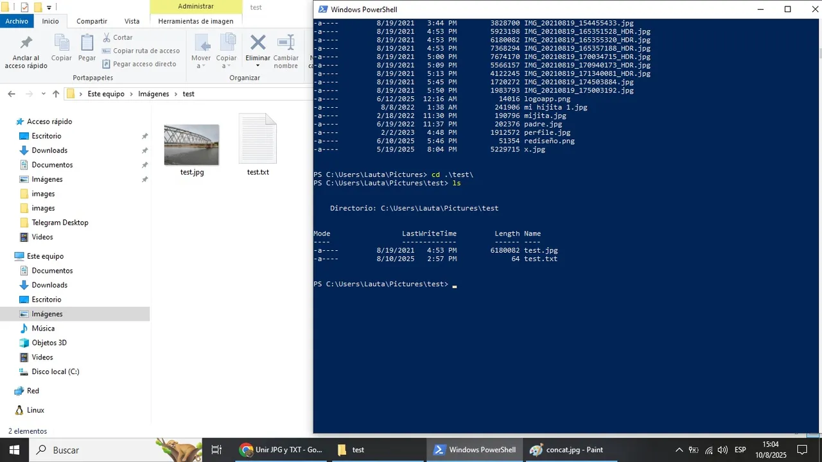
Task: Switch to the Inicio ribbon tab
Action: (x=50, y=21)
